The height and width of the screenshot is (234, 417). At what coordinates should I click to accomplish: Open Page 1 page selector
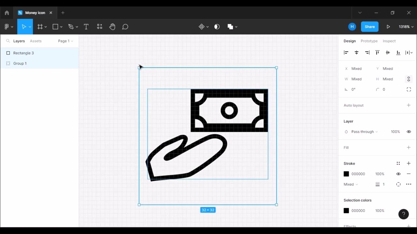(65, 41)
